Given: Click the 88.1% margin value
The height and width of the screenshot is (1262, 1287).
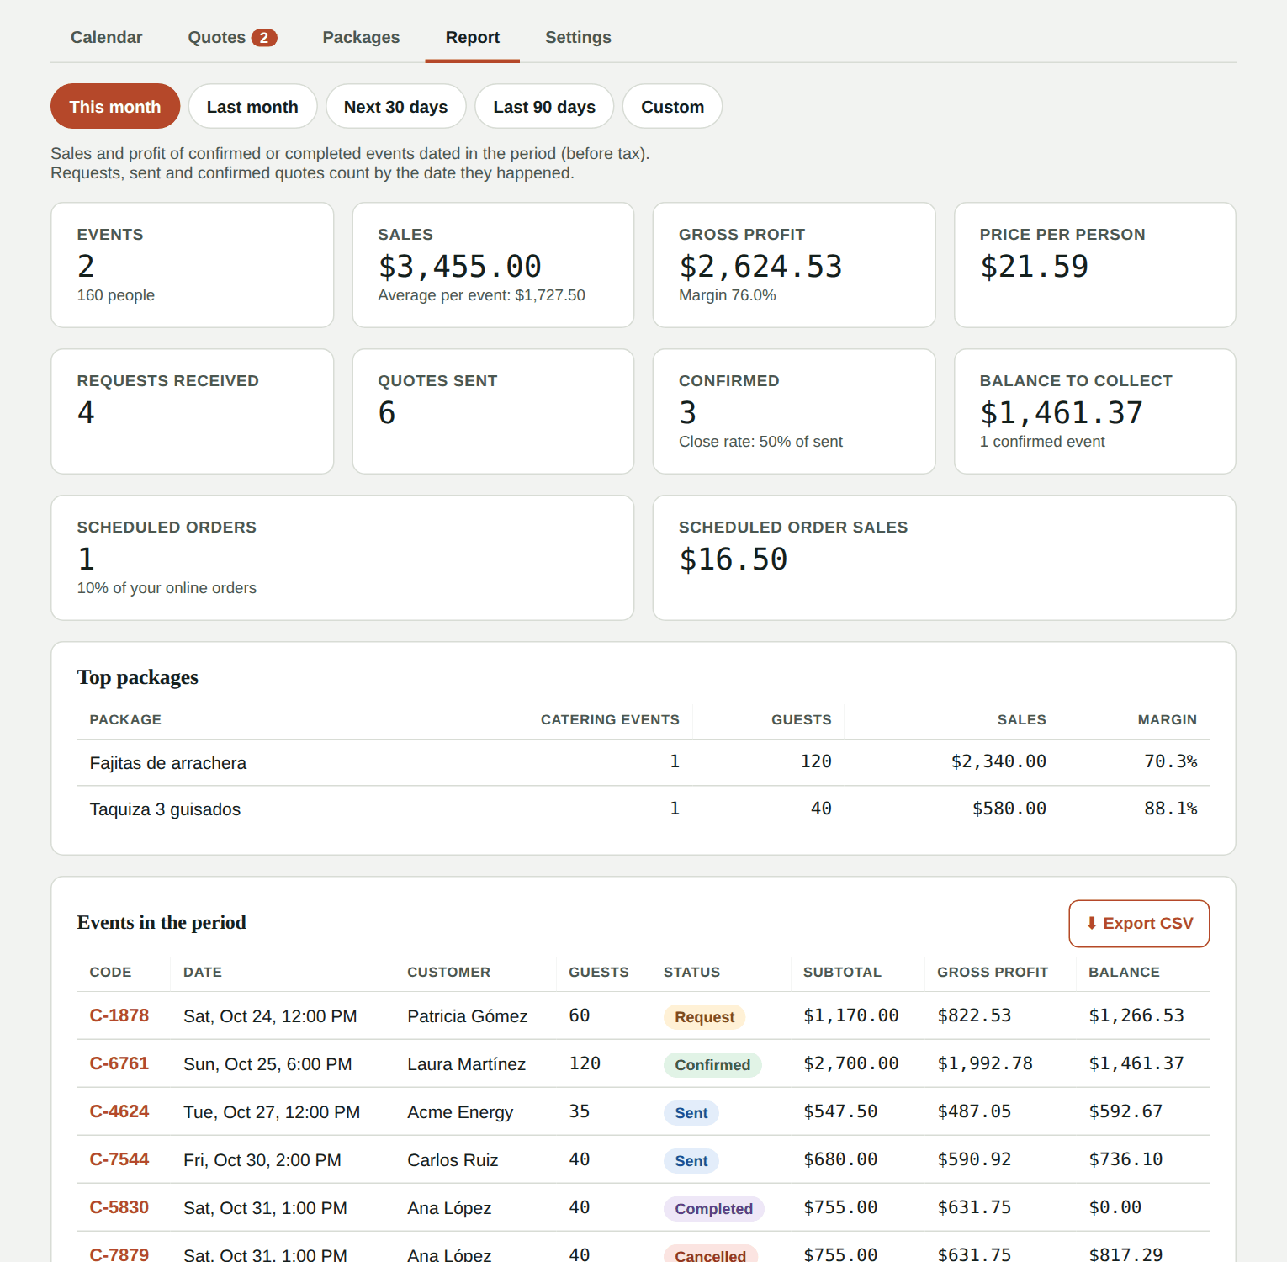Looking at the screenshot, I should [1170, 809].
